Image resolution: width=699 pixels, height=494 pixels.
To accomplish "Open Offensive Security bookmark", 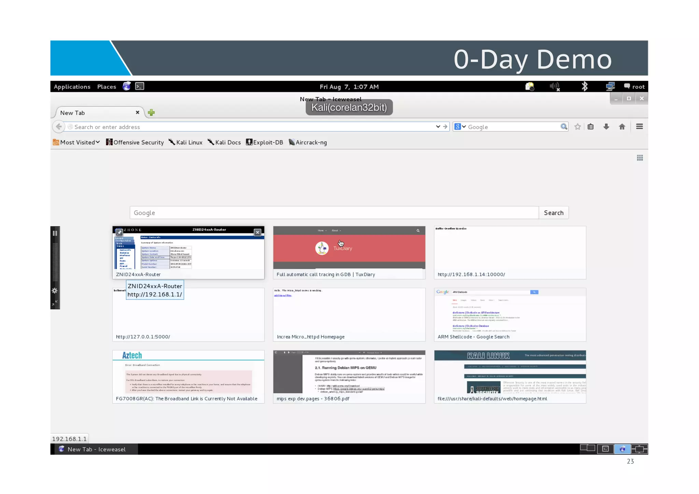I will point(135,142).
